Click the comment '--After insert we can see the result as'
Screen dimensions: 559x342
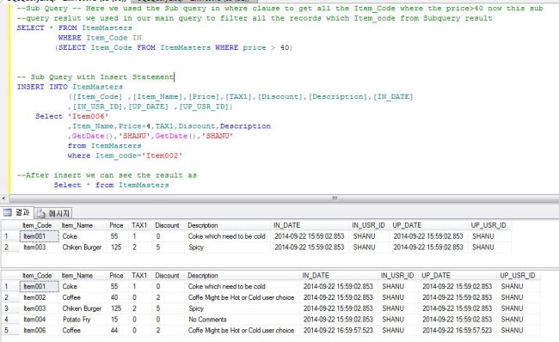pyautogui.click(x=107, y=175)
